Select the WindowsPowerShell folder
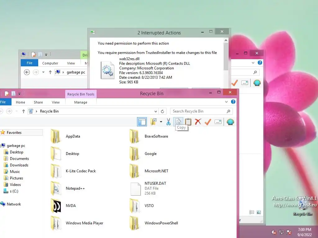 click(154, 223)
